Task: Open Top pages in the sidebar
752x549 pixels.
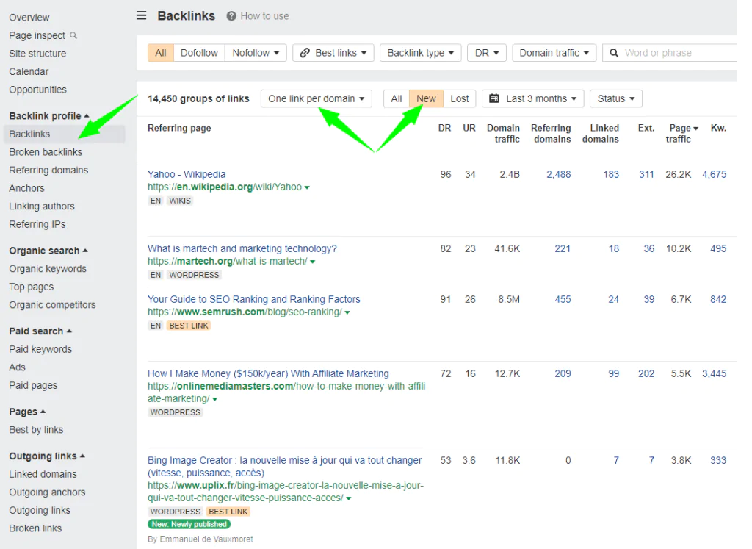Action: pyautogui.click(x=31, y=287)
